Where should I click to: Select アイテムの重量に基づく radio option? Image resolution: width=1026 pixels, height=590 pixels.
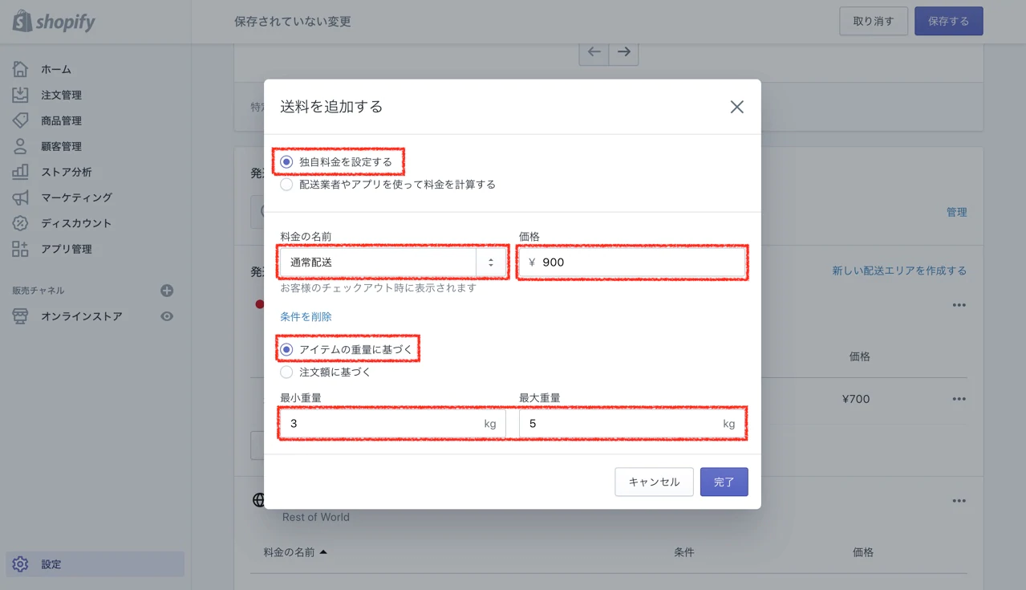pos(286,350)
